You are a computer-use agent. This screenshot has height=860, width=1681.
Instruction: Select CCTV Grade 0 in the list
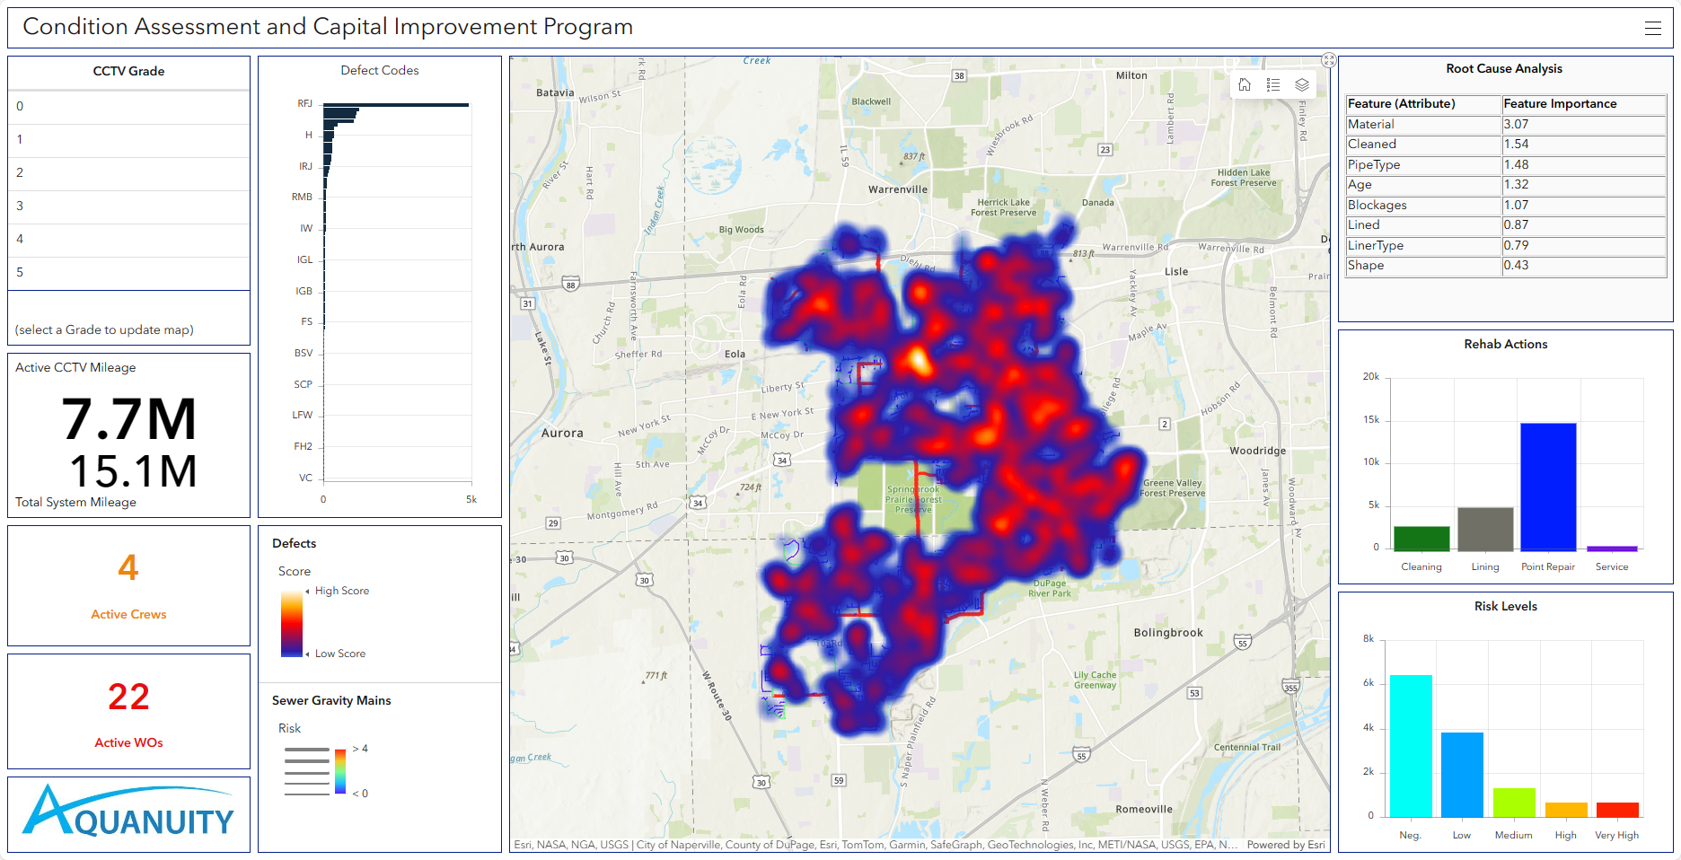[128, 107]
